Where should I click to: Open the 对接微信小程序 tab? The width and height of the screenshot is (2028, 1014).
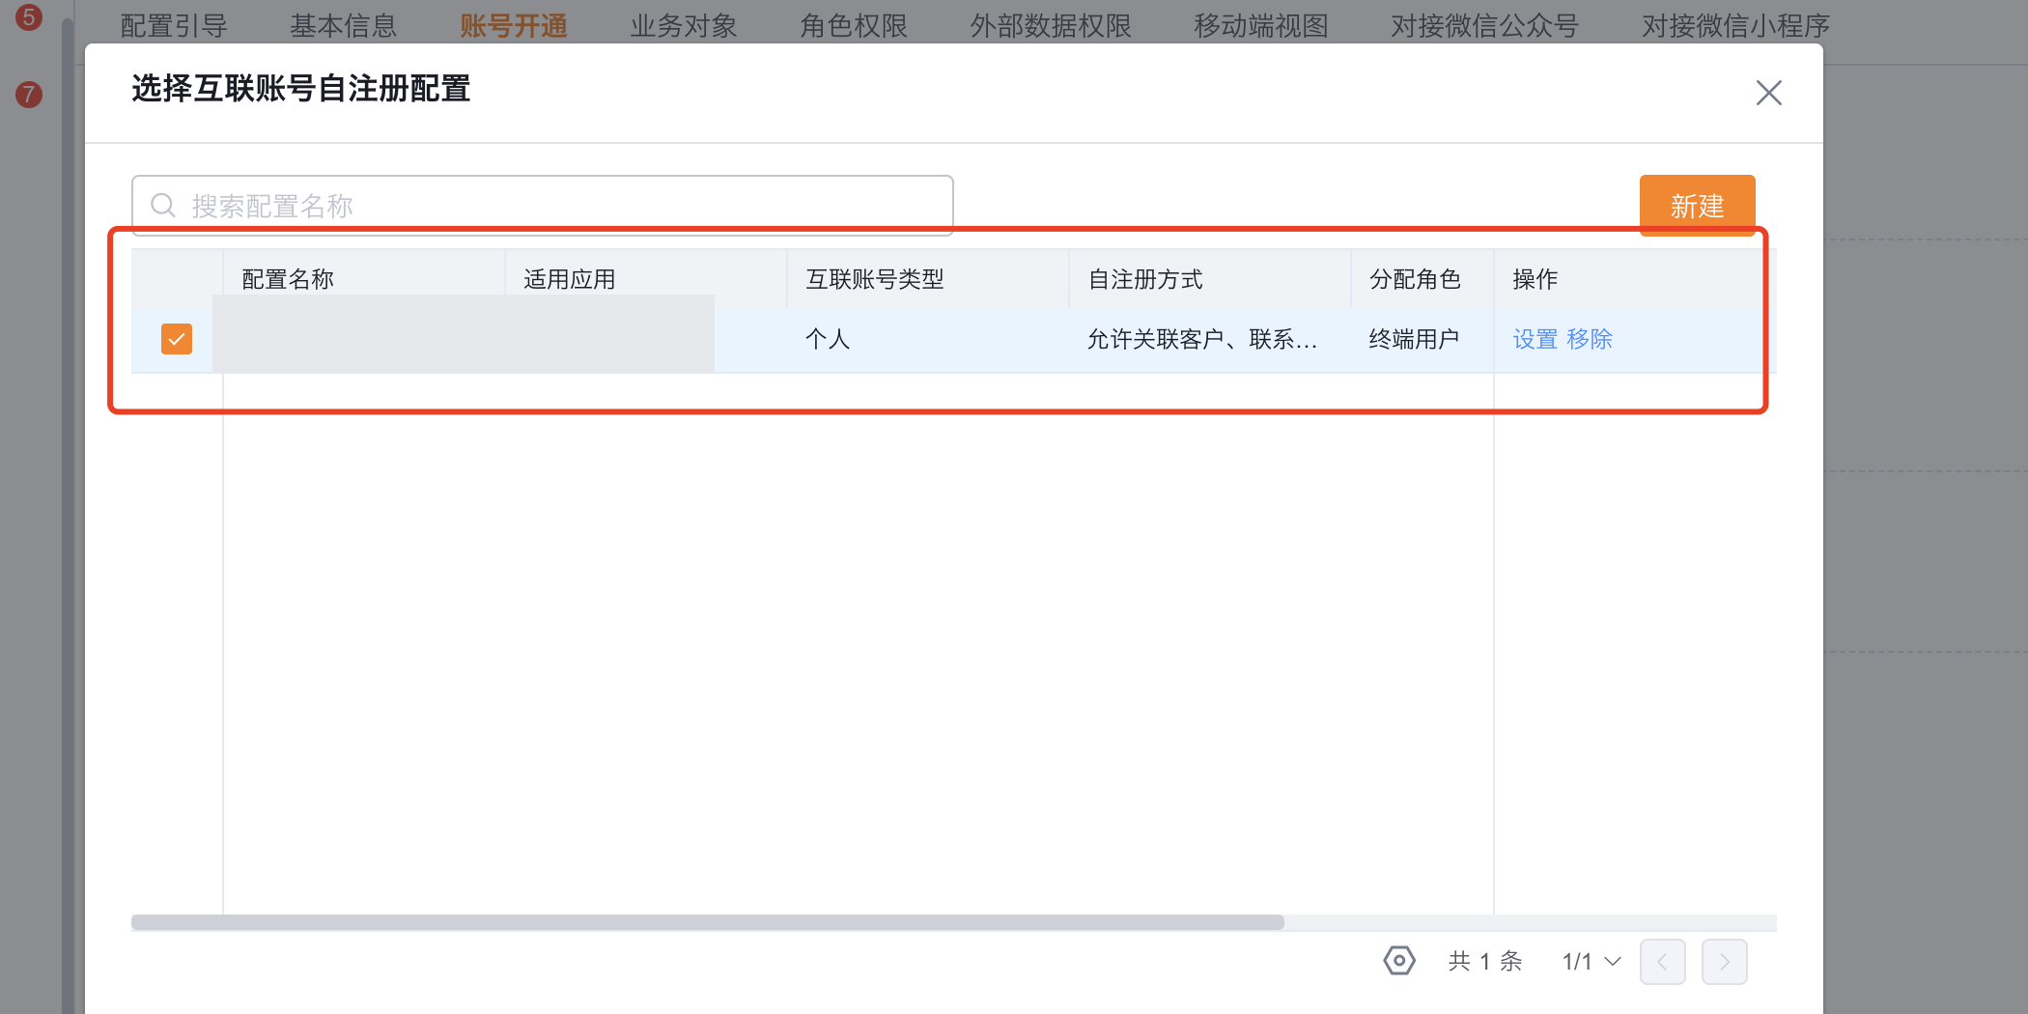(1736, 26)
